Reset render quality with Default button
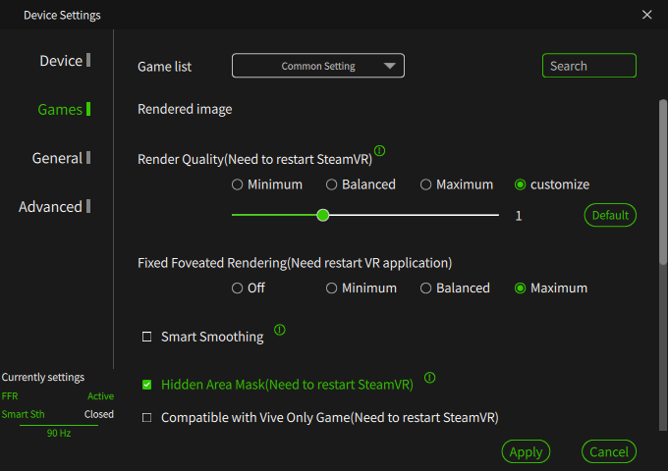The height and width of the screenshot is (471, 668). (610, 215)
